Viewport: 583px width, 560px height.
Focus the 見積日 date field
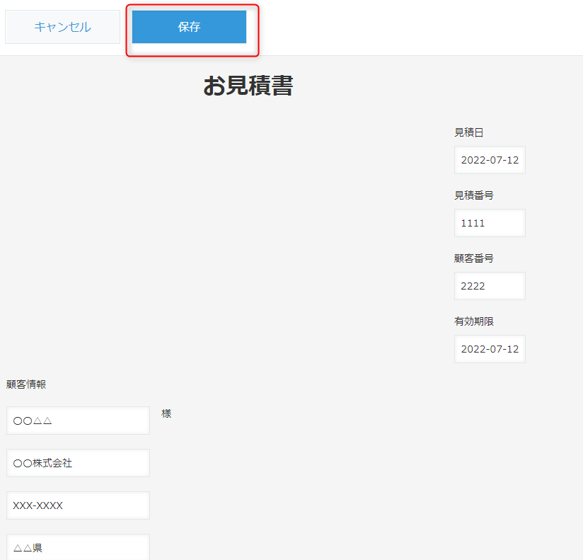click(x=490, y=160)
